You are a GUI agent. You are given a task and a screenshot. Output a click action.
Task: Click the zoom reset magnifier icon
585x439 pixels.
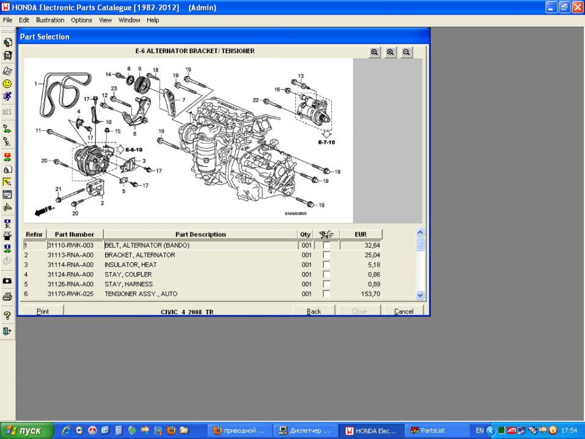click(390, 53)
